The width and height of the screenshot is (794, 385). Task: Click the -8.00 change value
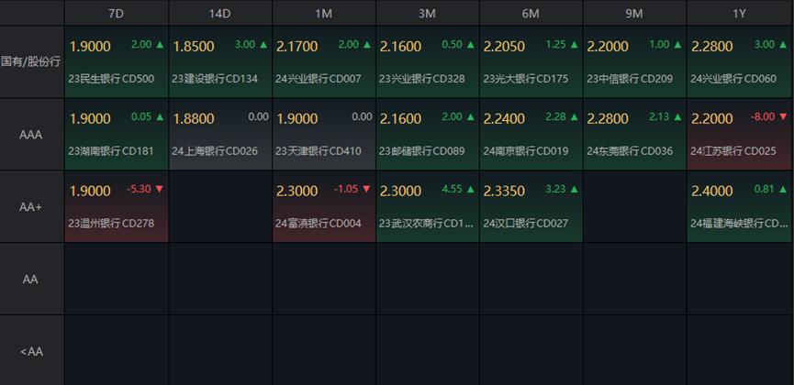coord(763,116)
